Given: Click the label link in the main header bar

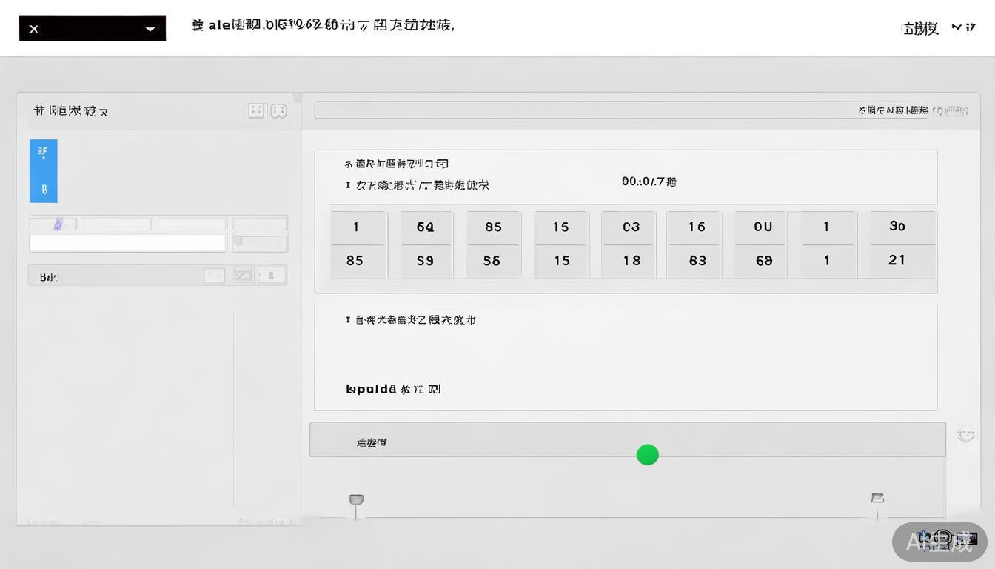Looking at the screenshot, I should coord(324,24).
